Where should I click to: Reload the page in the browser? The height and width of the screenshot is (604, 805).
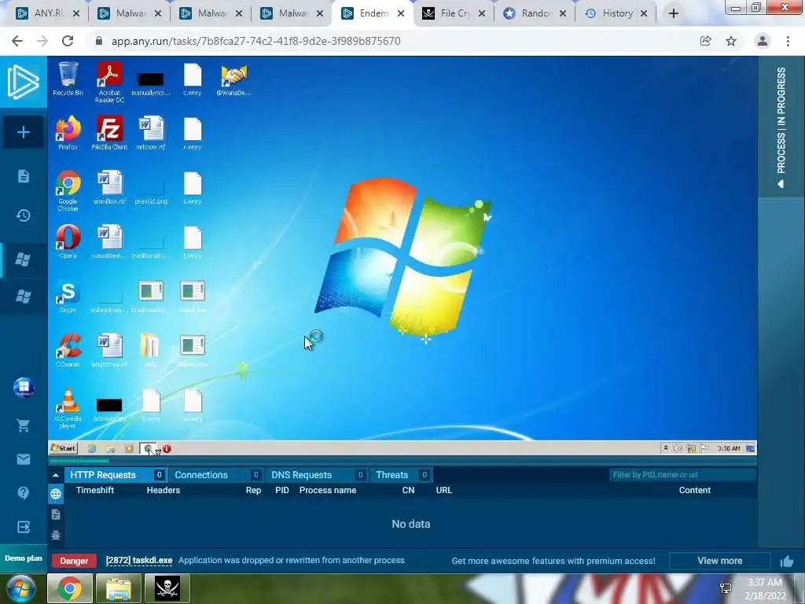[x=68, y=41]
